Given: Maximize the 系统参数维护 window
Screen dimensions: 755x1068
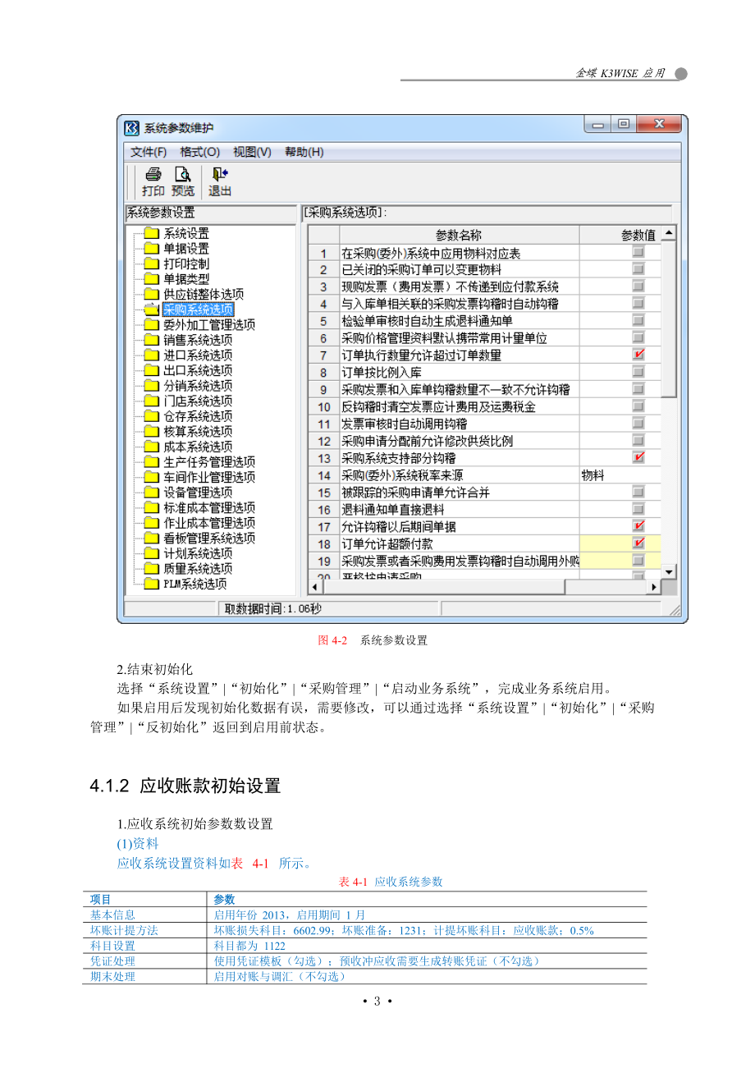Looking at the screenshot, I should [624, 125].
